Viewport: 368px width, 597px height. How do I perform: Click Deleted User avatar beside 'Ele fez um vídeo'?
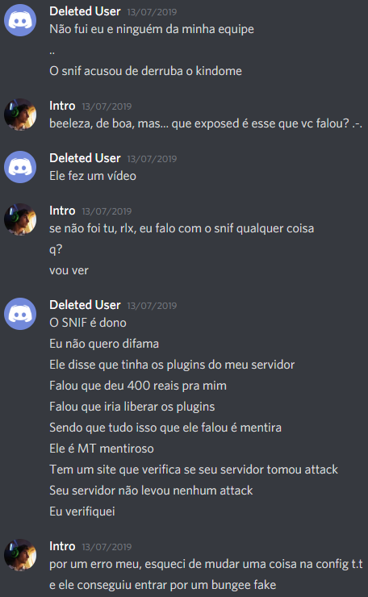(x=20, y=167)
